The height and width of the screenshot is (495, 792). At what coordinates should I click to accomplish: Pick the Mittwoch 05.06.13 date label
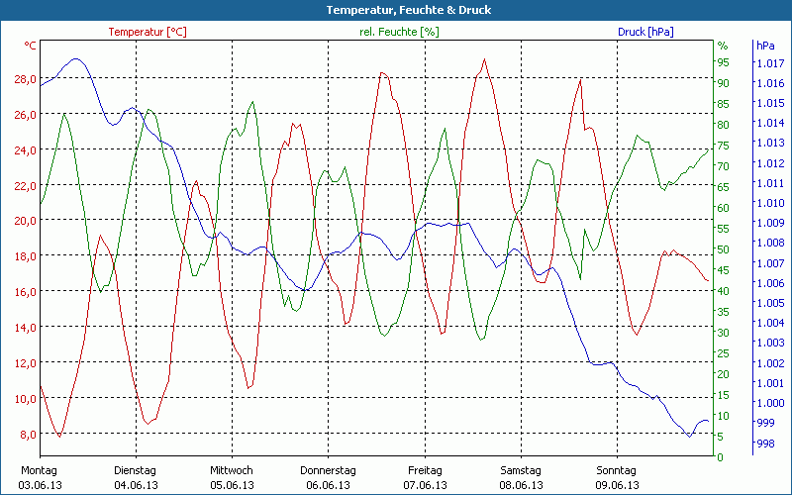point(232,477)
